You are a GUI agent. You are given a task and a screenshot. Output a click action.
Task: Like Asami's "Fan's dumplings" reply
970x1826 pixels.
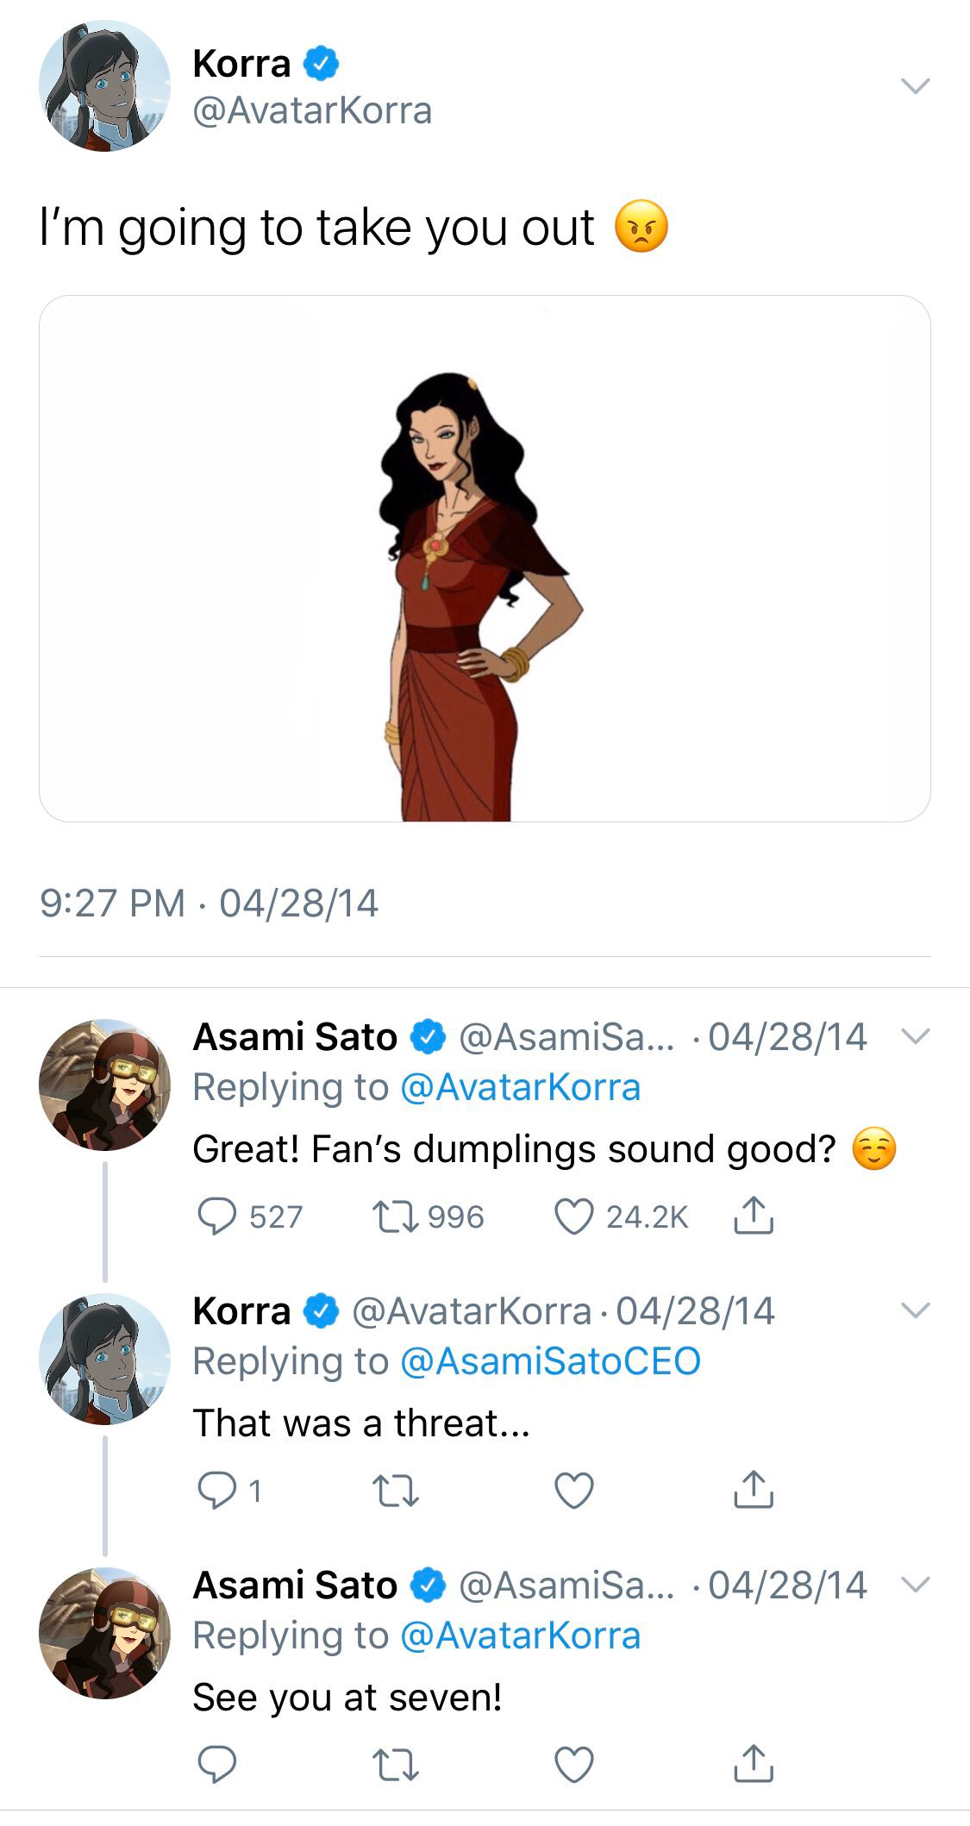573,1216
